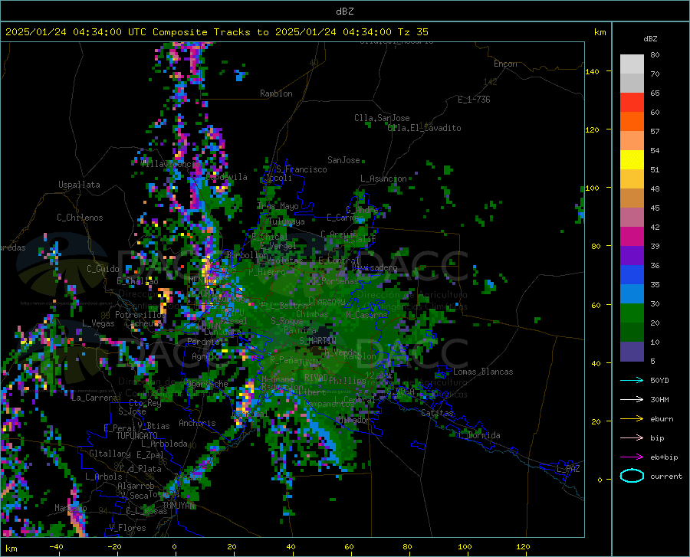Click the Potrerillos label

pyautogui.click(x=140, y=315)
